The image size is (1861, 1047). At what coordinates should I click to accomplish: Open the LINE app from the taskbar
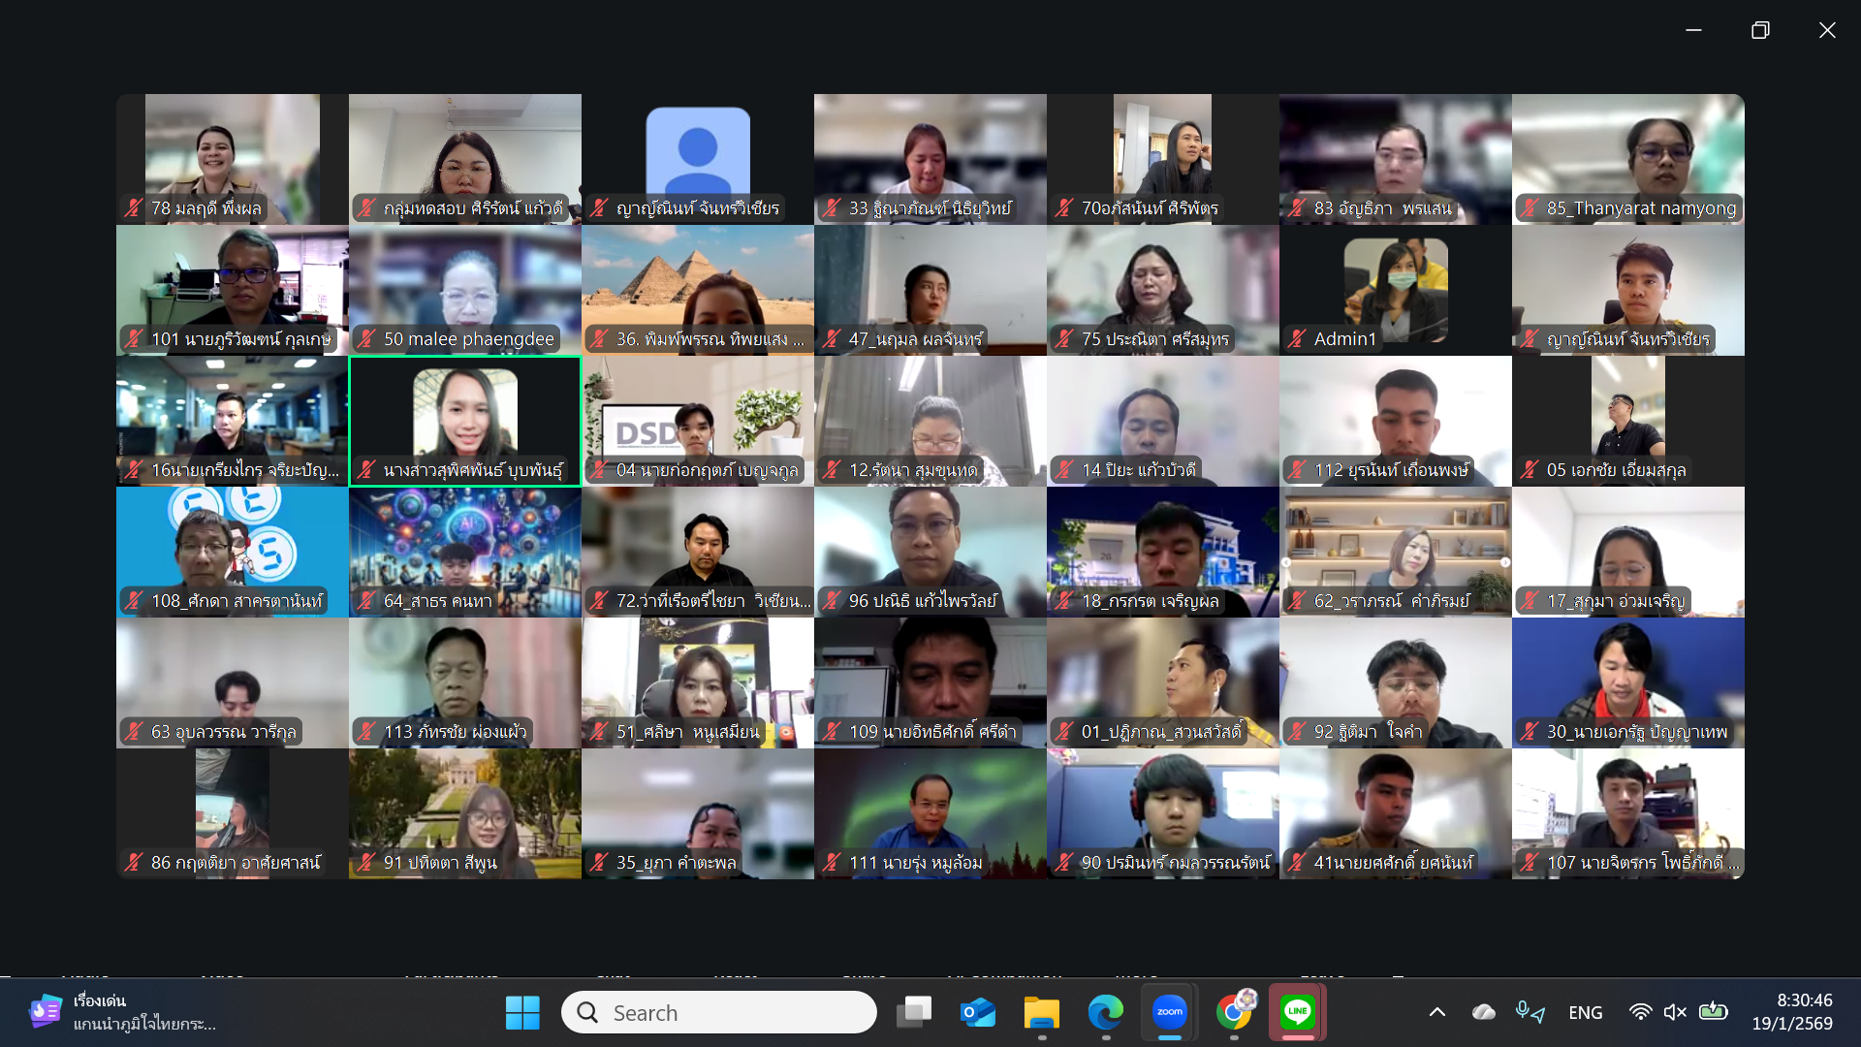coord(1297,1012)
